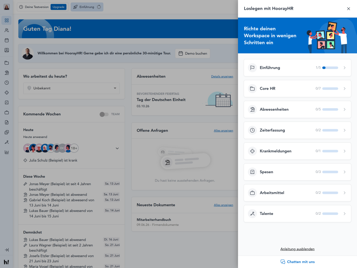
Task: Expand the Talente guide chevron
Action: pyautogui.click(x=345, y=214)
